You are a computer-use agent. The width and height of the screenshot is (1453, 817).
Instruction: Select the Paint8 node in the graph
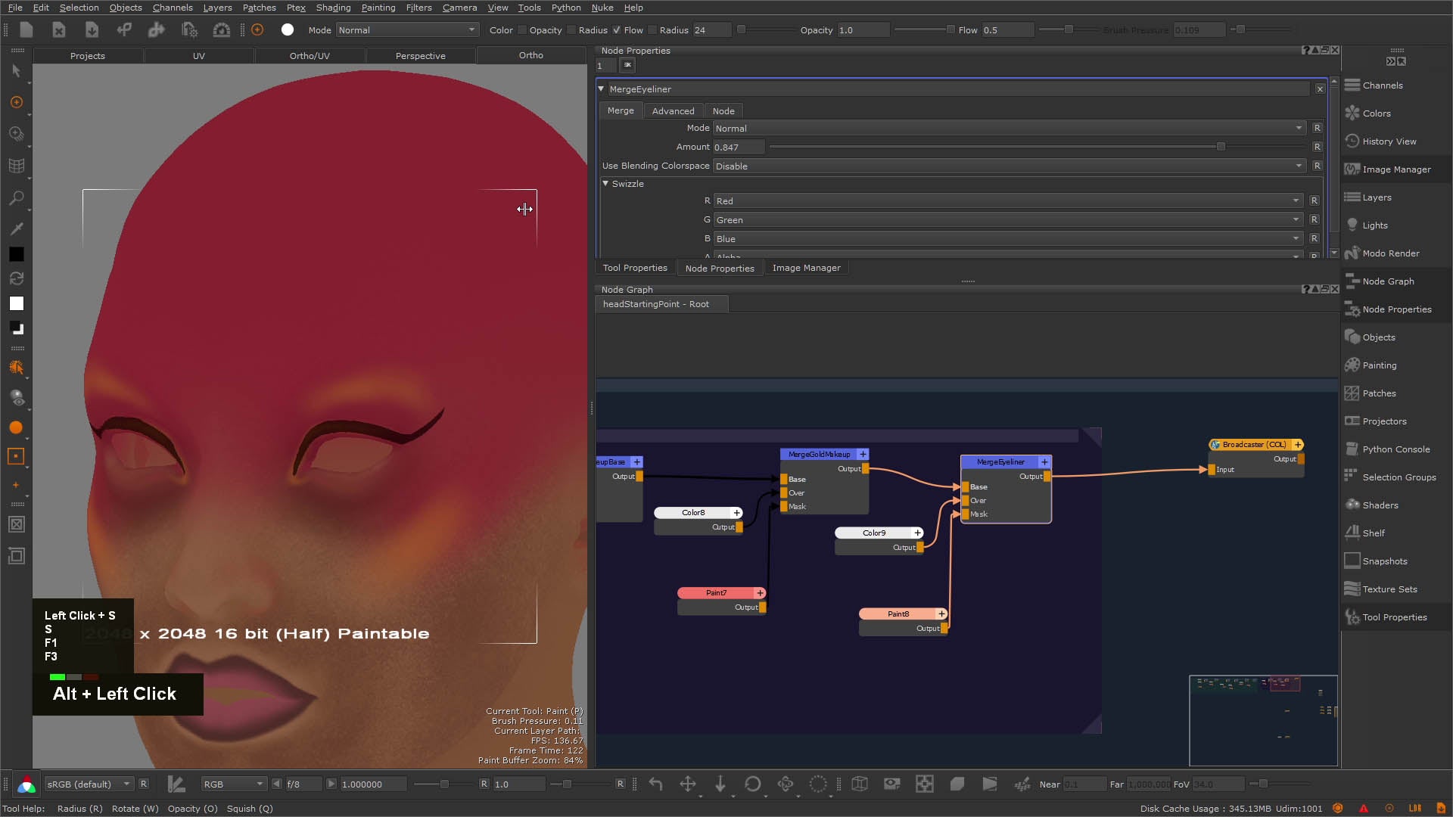(898, 614)
